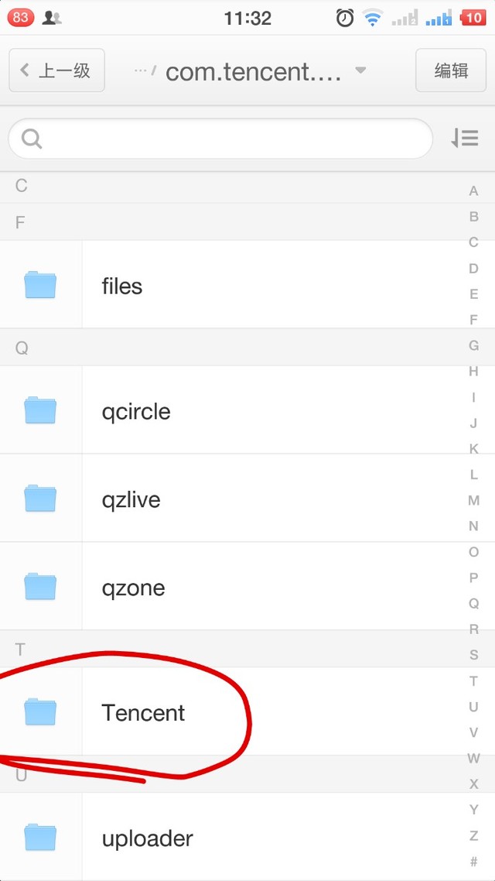The width and height of the screenshot is (495, 881).
Task: Open the sort order icon
Action: [465, 139]
